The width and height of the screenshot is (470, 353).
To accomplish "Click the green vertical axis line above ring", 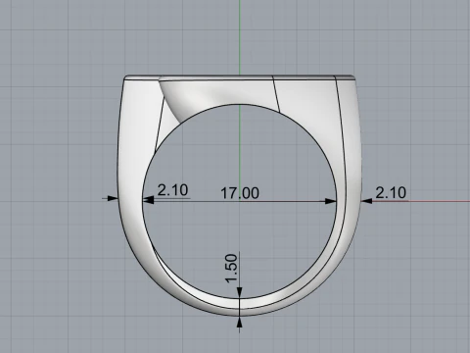I will 240,37.
